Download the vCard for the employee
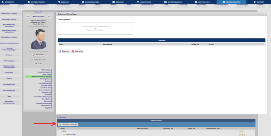The width and height of the screenshot is (271, 136). (x=38, y=64)
